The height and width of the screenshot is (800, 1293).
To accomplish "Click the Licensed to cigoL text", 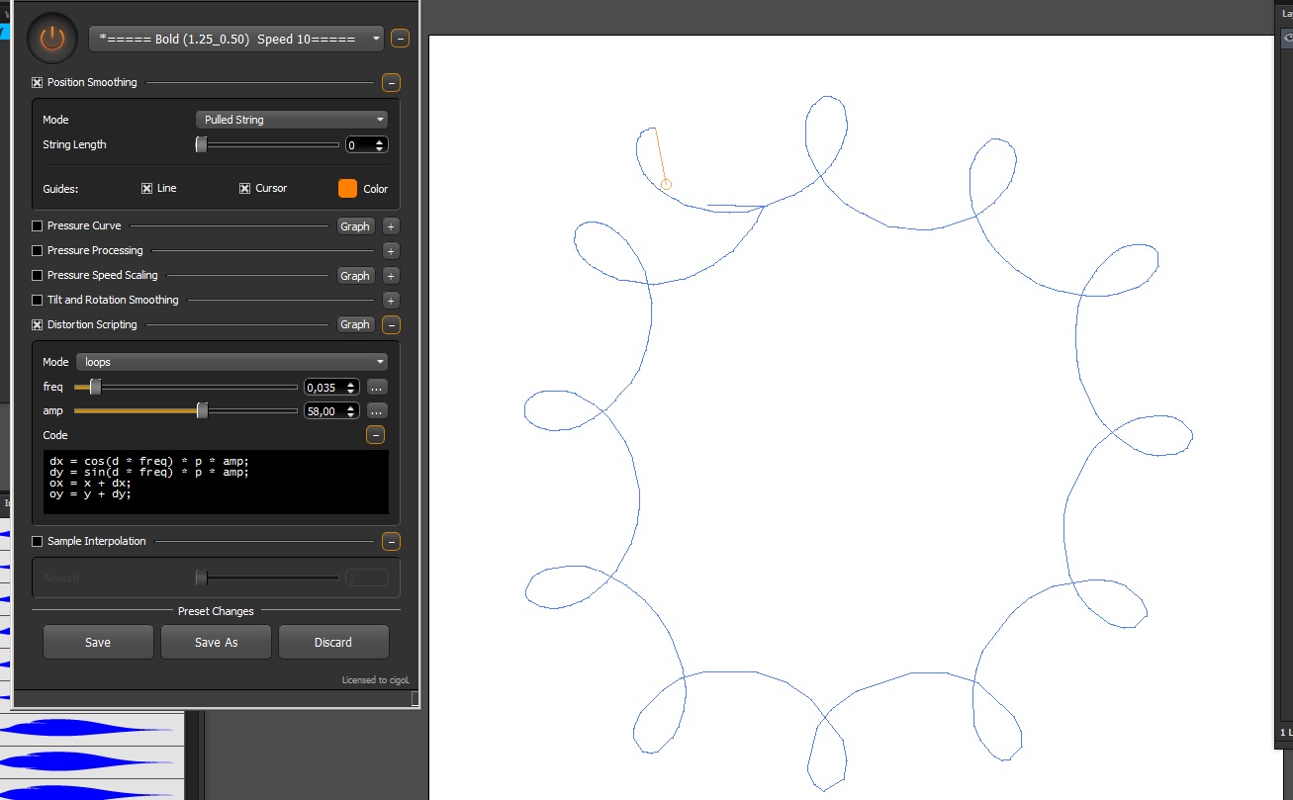I will tap(375, 680).
